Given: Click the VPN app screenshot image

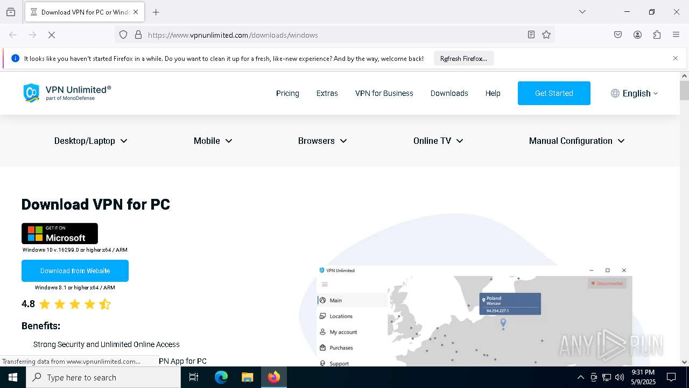Looking at the screenshot, I should click(475, 315).
